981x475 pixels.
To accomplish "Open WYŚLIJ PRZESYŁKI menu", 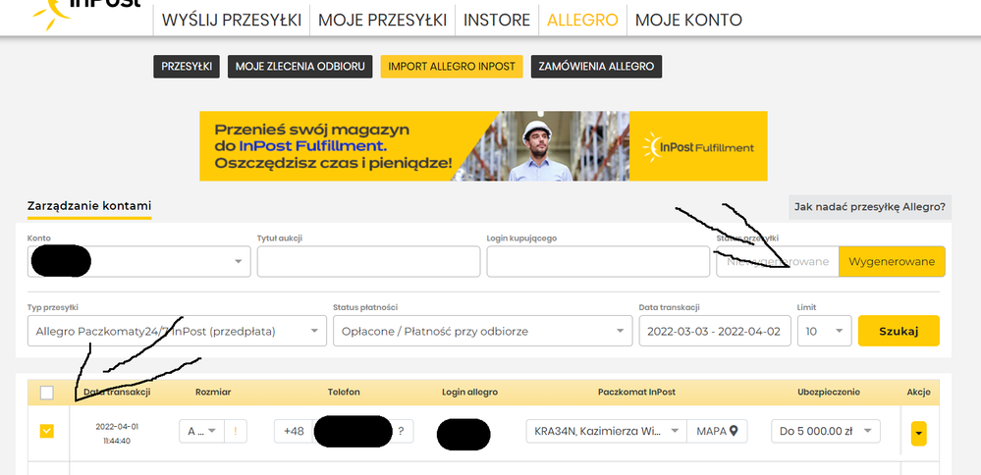I will point(232,20).
